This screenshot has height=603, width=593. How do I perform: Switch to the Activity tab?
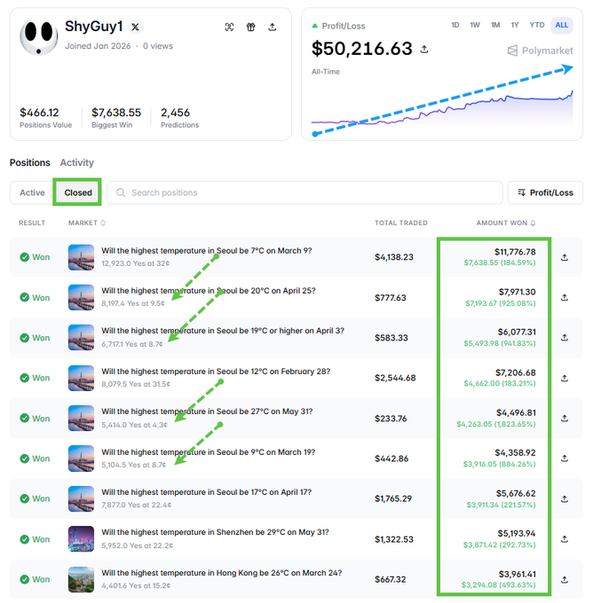click(x=77, y=162)
